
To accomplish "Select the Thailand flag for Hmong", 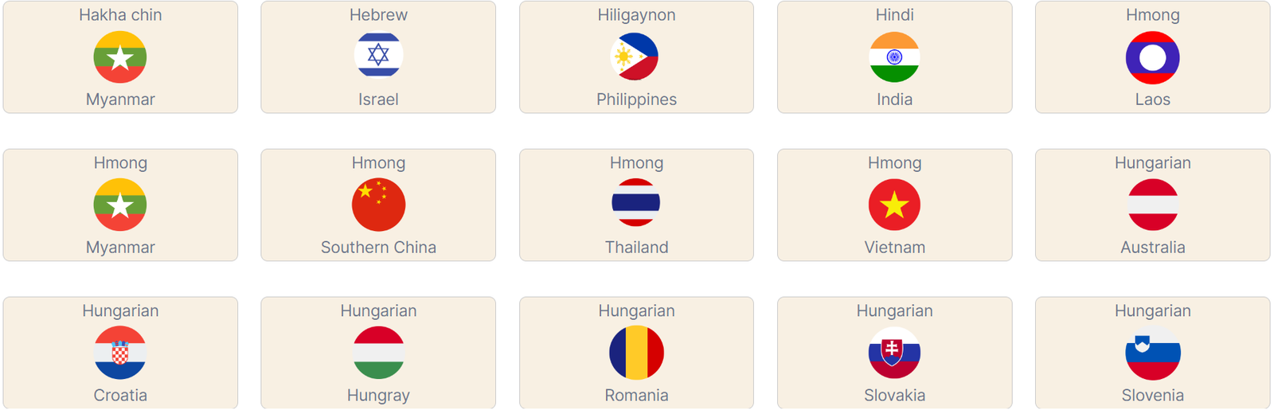I will tap(636, 203).
